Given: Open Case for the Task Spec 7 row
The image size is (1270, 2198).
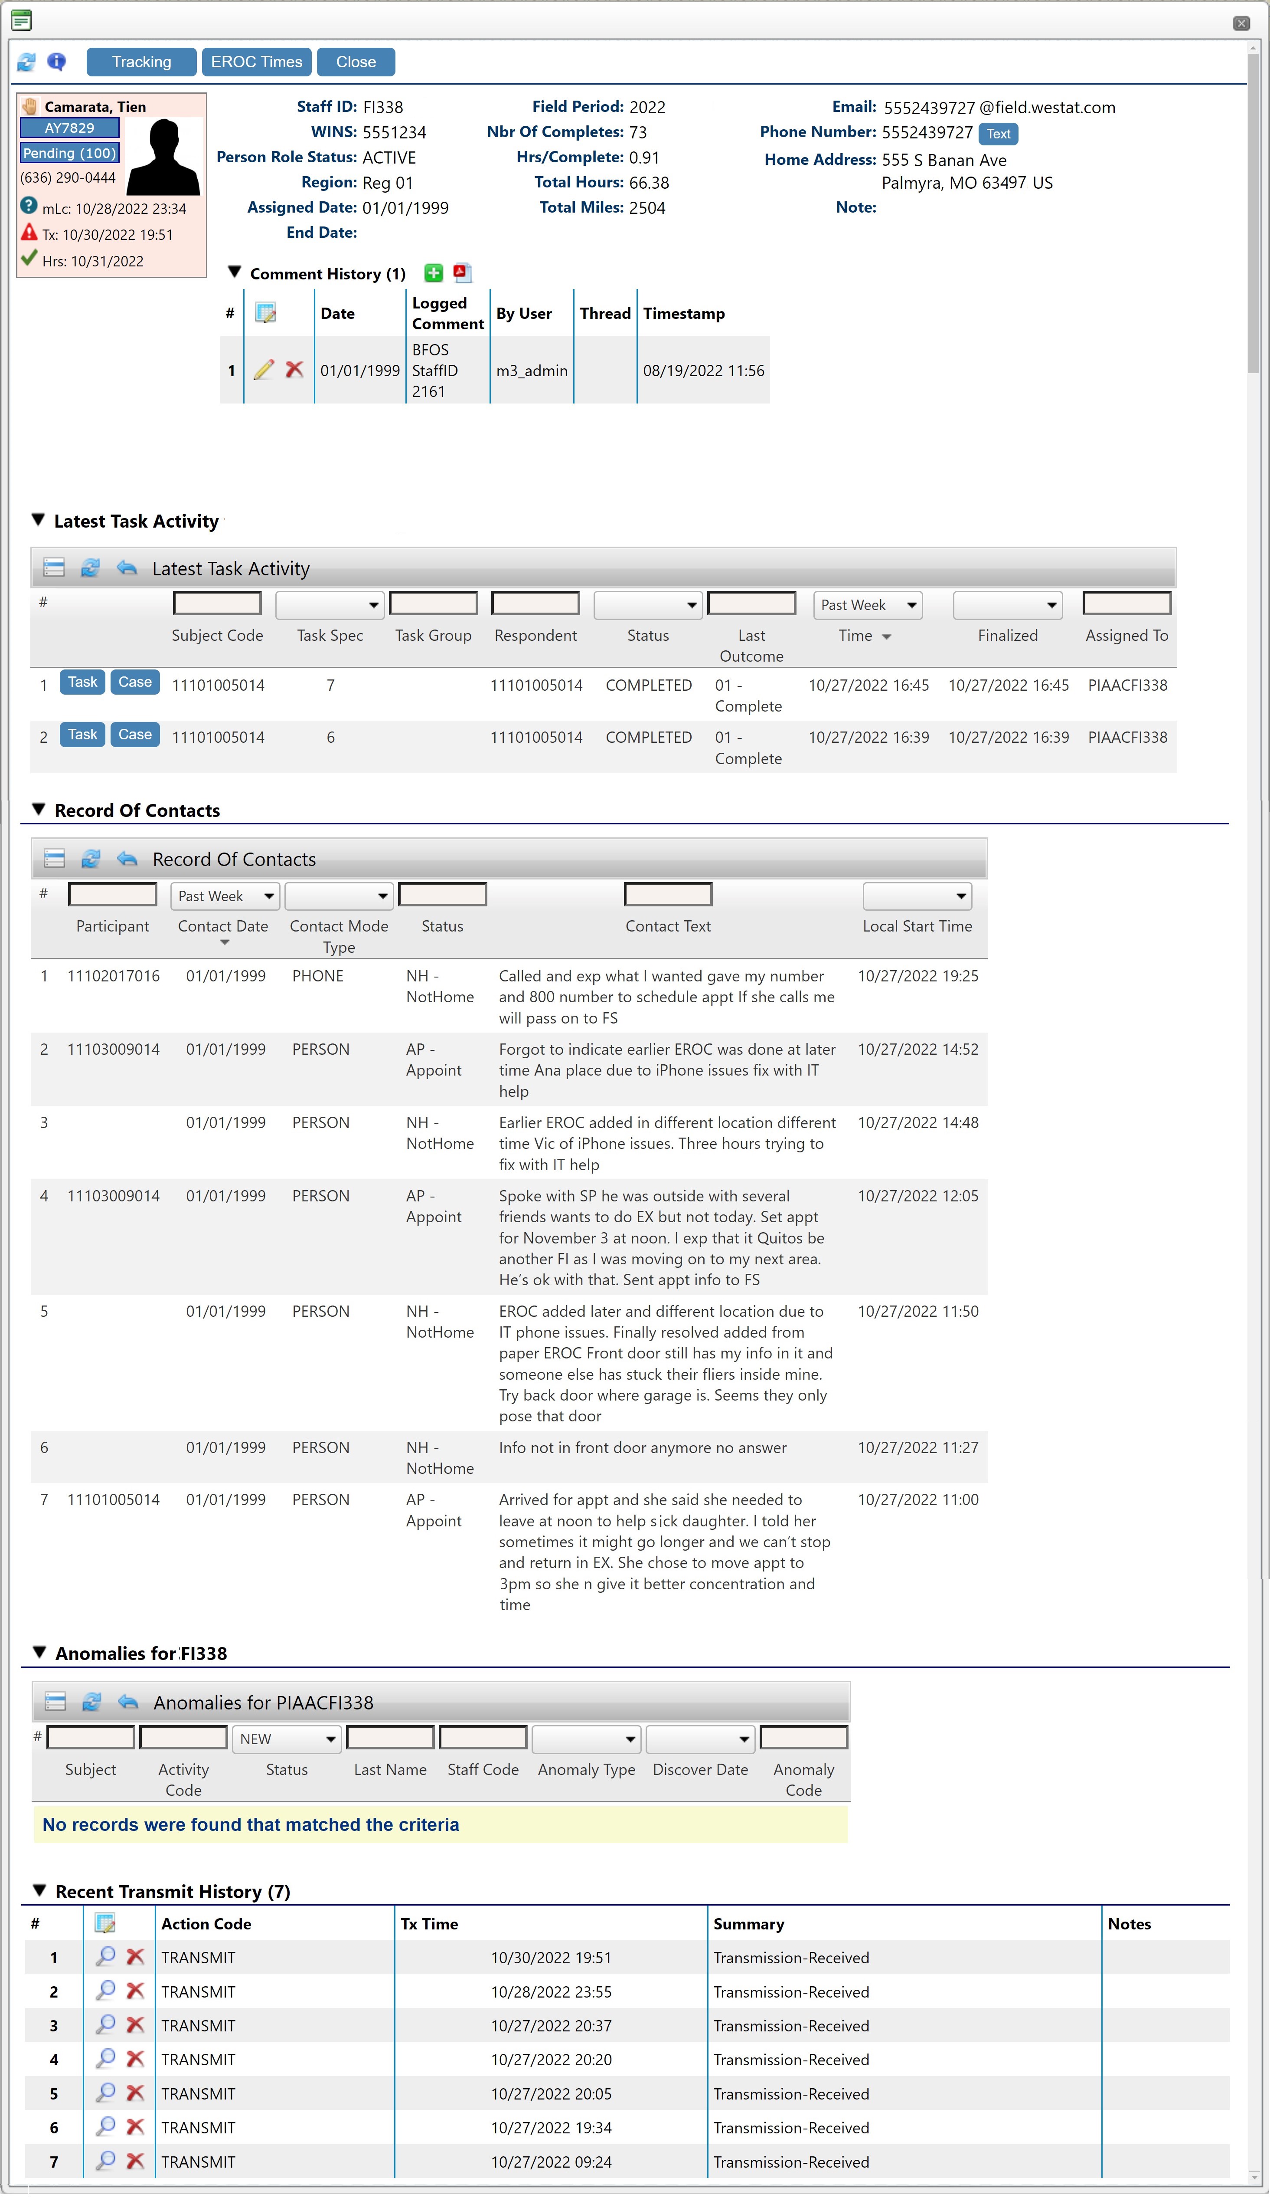Looking at the screenshot, I should point(135,682).
